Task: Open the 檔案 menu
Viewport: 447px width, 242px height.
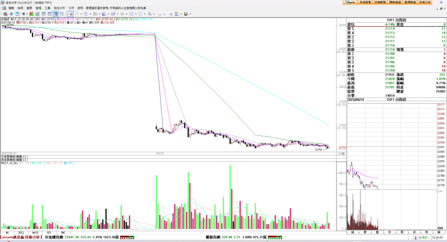Action: (x=11, y=8)
